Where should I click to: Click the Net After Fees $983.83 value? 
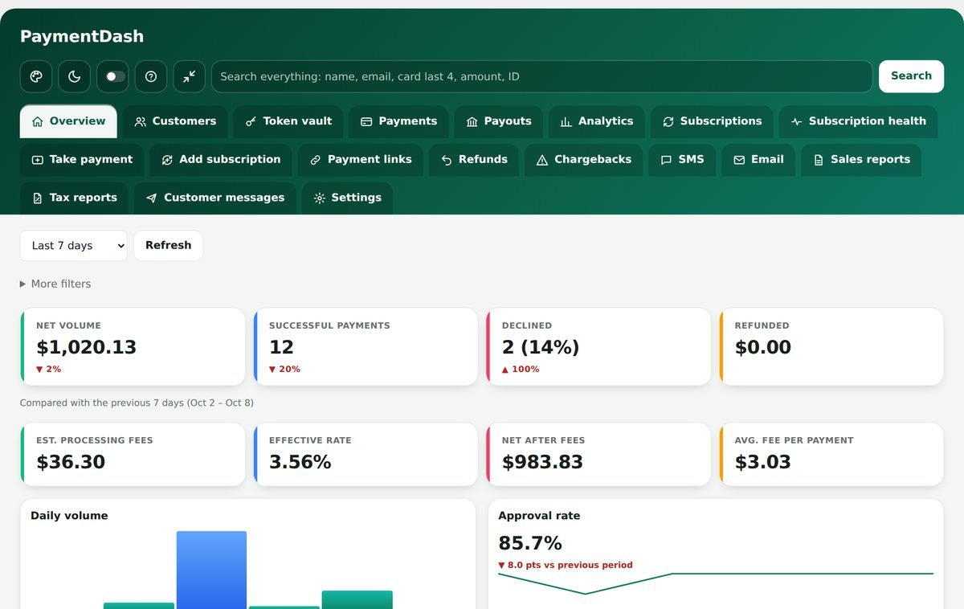[x=542, y=462]
